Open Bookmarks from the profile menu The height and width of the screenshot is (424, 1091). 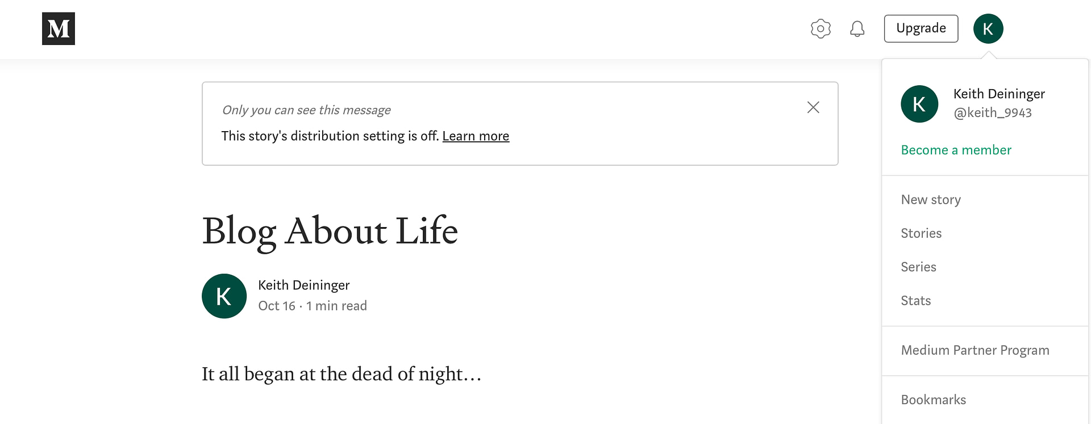(933, 400)
